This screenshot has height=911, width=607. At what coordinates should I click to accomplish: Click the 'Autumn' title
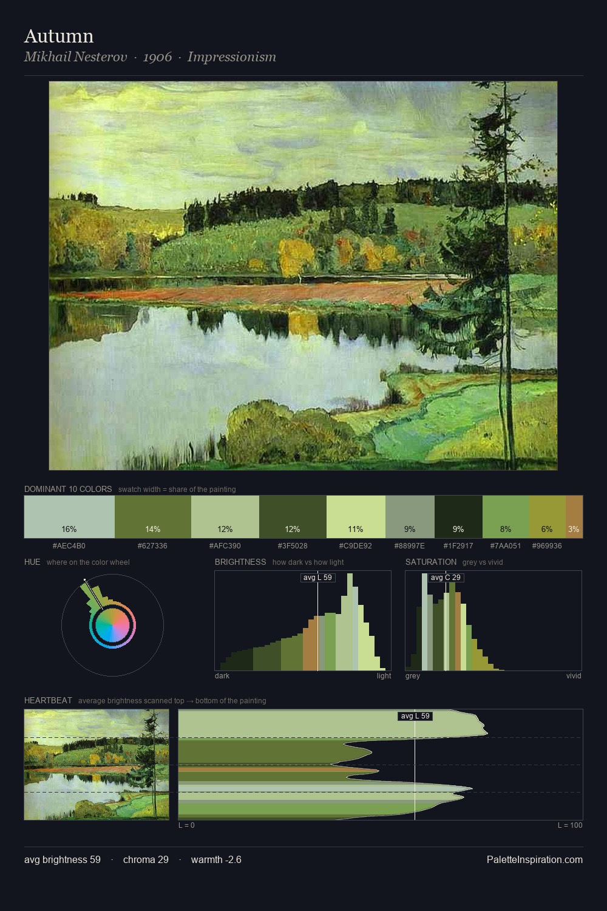tap(59, 36)
